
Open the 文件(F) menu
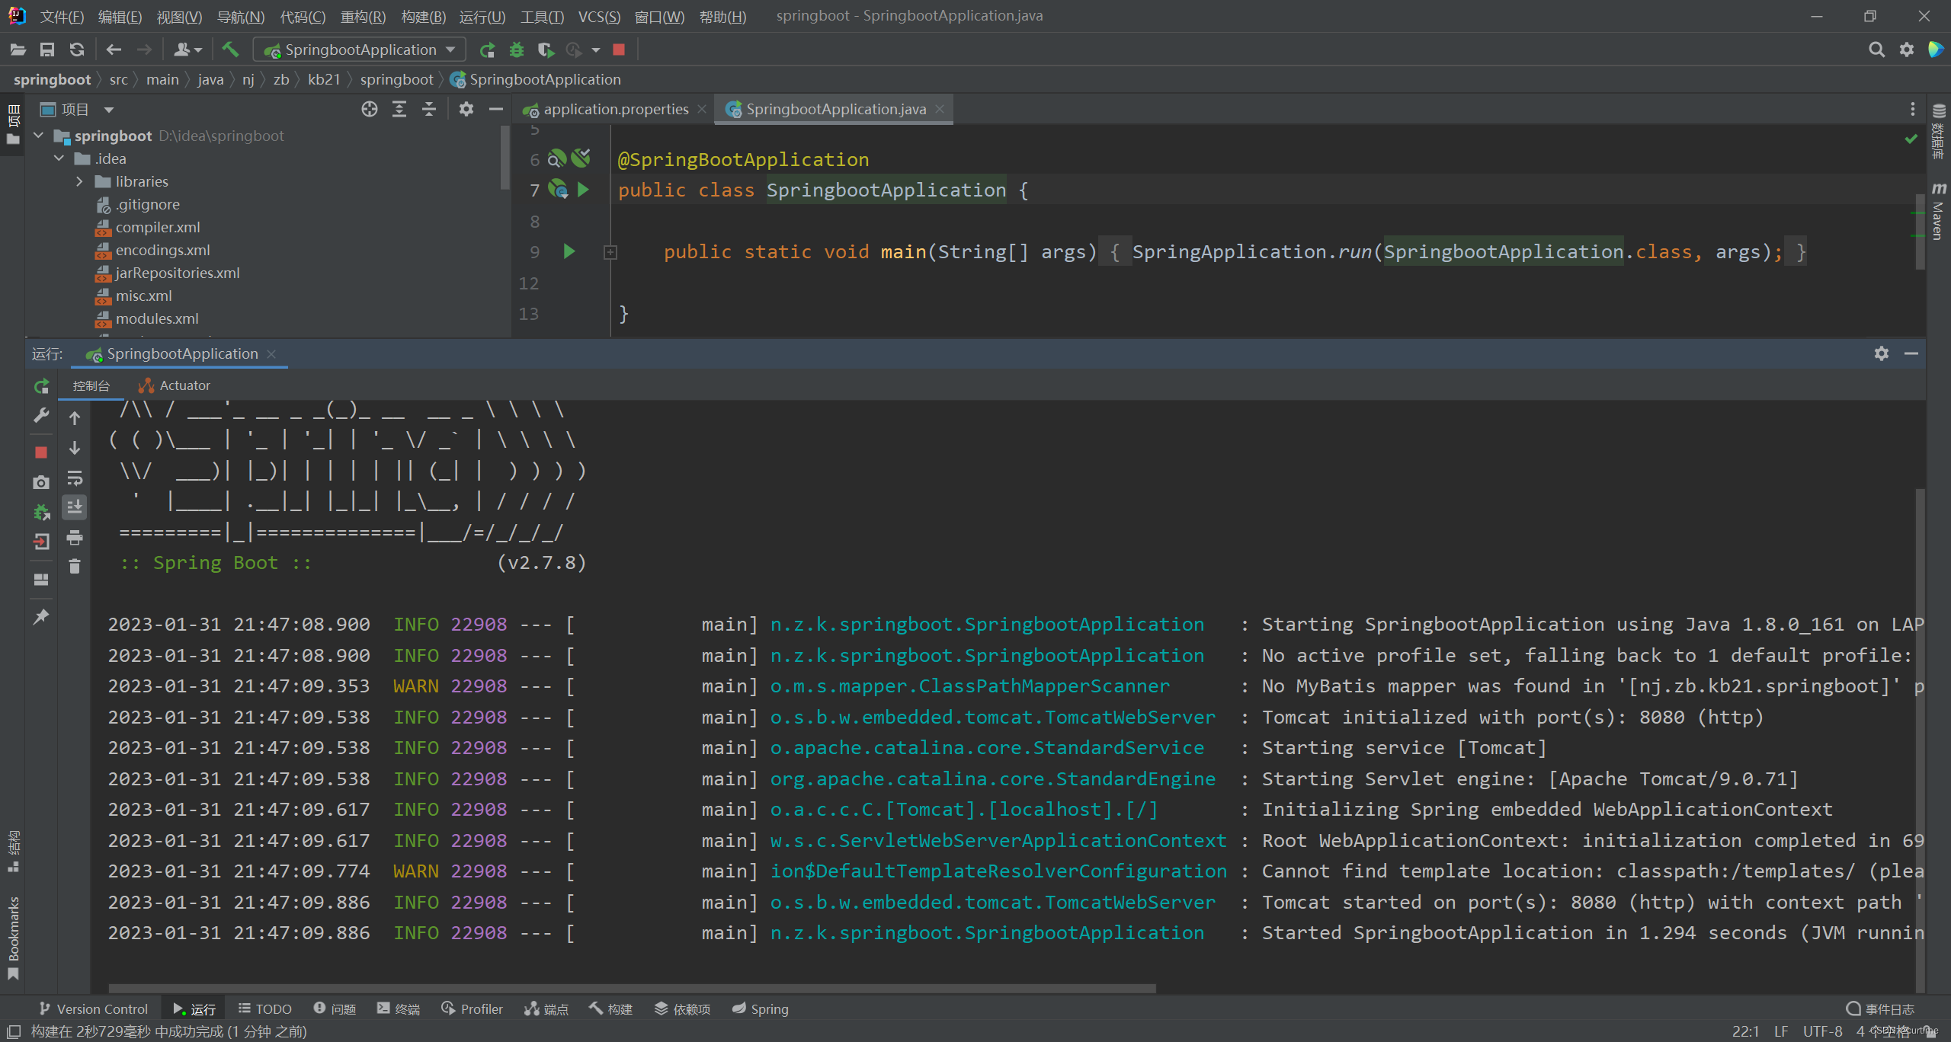(61, 16)
